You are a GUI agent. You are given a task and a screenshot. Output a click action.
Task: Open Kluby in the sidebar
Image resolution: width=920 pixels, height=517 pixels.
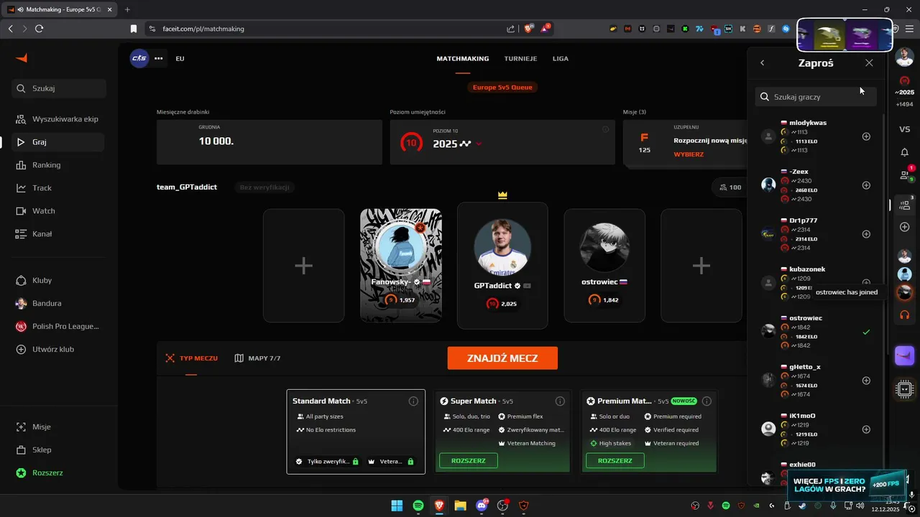57,280
